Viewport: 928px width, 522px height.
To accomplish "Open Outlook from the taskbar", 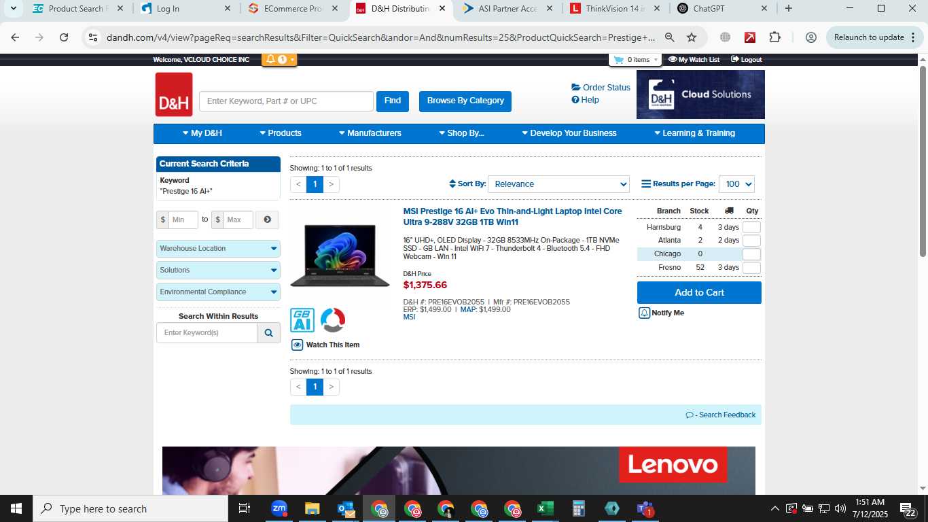I will [x=346, y=508].
